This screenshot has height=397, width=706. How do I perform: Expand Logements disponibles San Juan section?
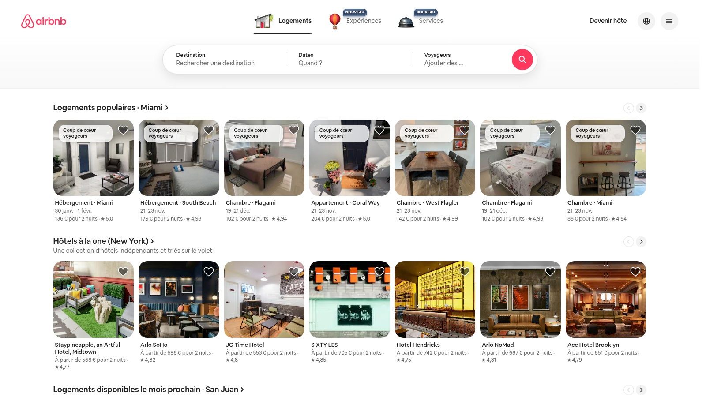pyautogui.click(x=149, y=390)
